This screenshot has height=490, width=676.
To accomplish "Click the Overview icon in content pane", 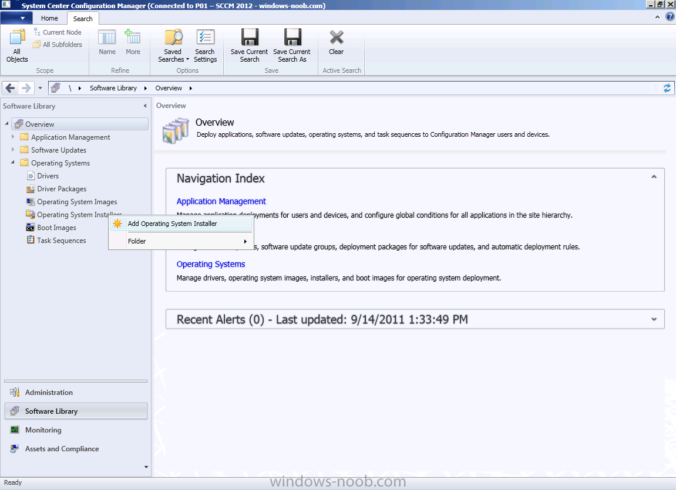I will pos(176,130).
